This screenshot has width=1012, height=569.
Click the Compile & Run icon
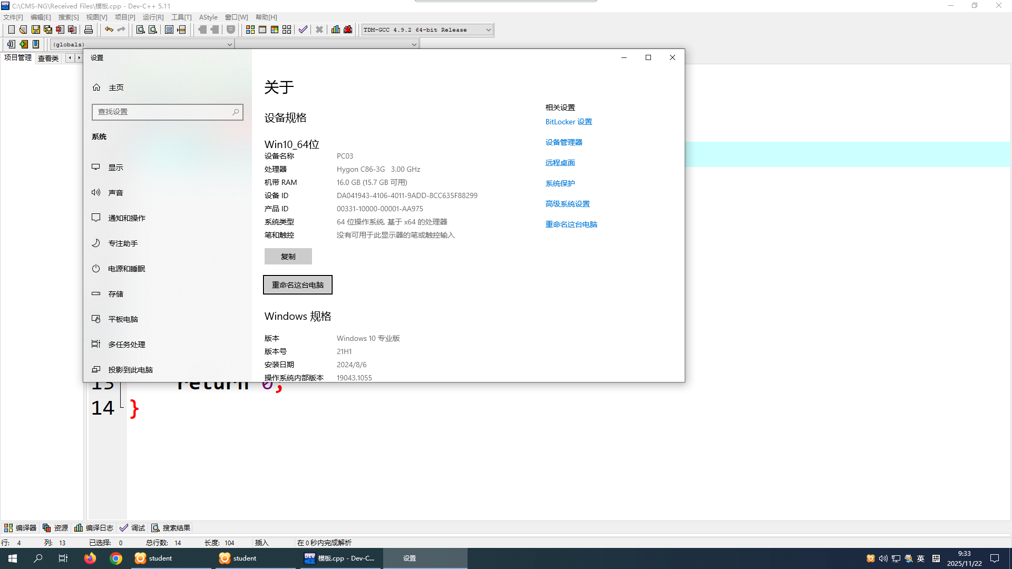click(275, 30)
